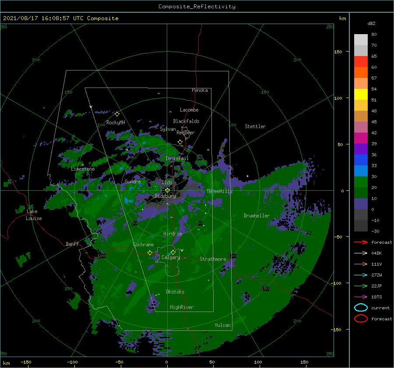Click the yellow diamond marker near RockyMH
394x368 pixels.
click(x=117, y=114)
